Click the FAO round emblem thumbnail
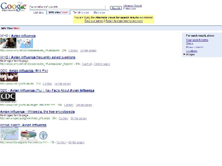 [43, 135]
